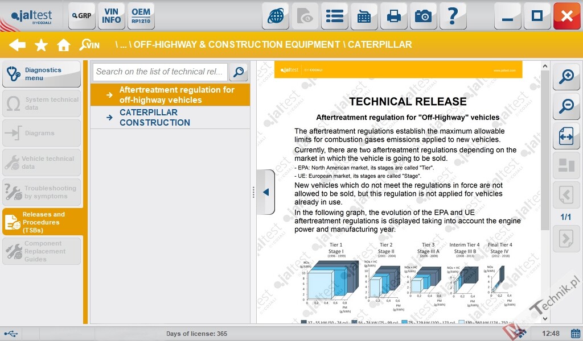Screen dimensions: 583x341
Task: Zoom in on the document
Action: pos(566,77)
